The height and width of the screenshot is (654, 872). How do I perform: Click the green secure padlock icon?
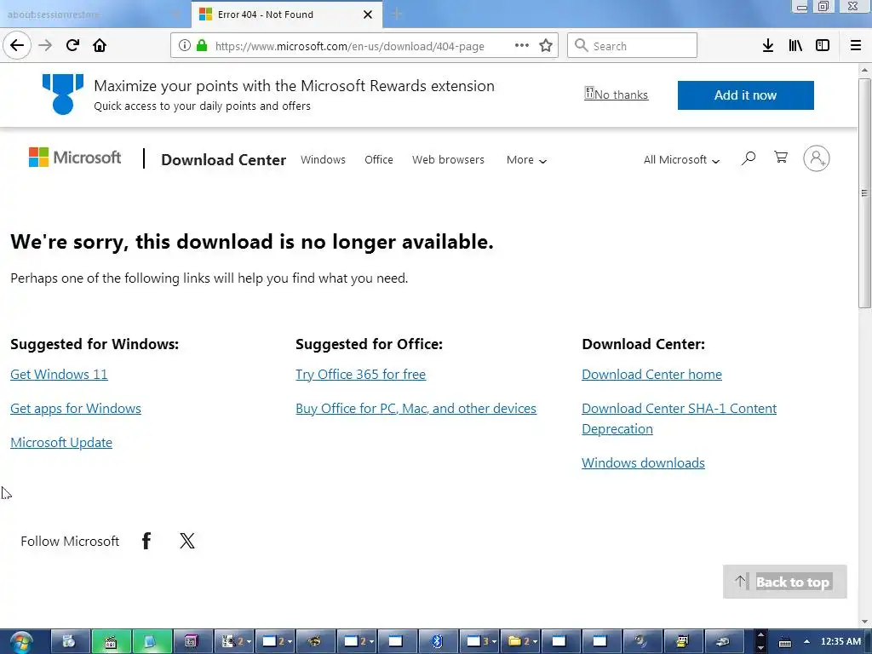(202, 46)
